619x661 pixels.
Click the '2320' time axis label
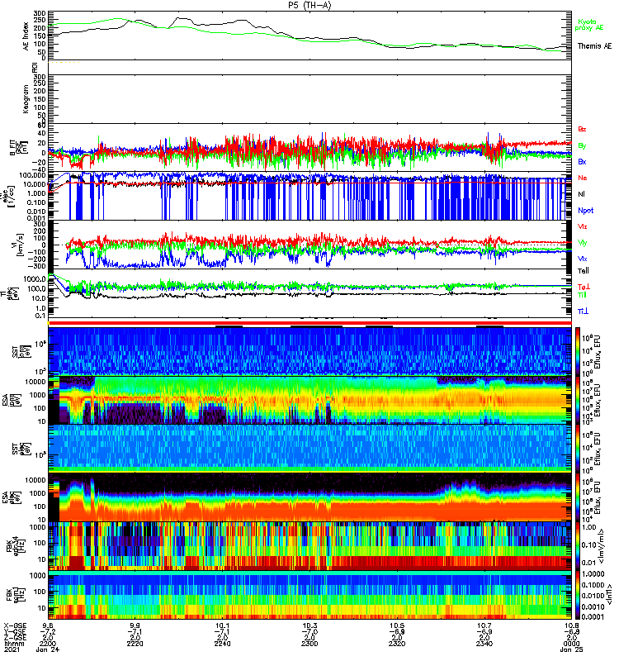pos(397,644)
